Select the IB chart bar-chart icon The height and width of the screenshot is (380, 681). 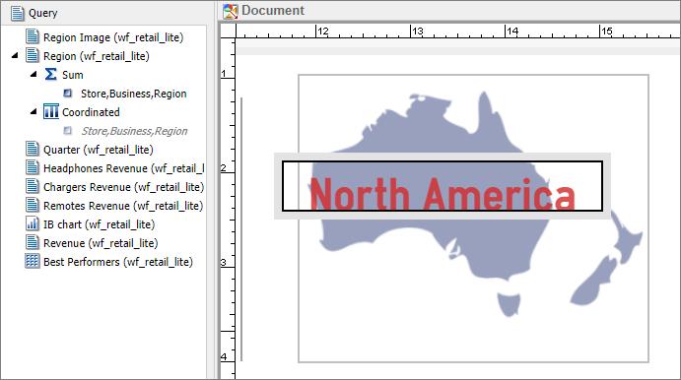click(33, 223)
